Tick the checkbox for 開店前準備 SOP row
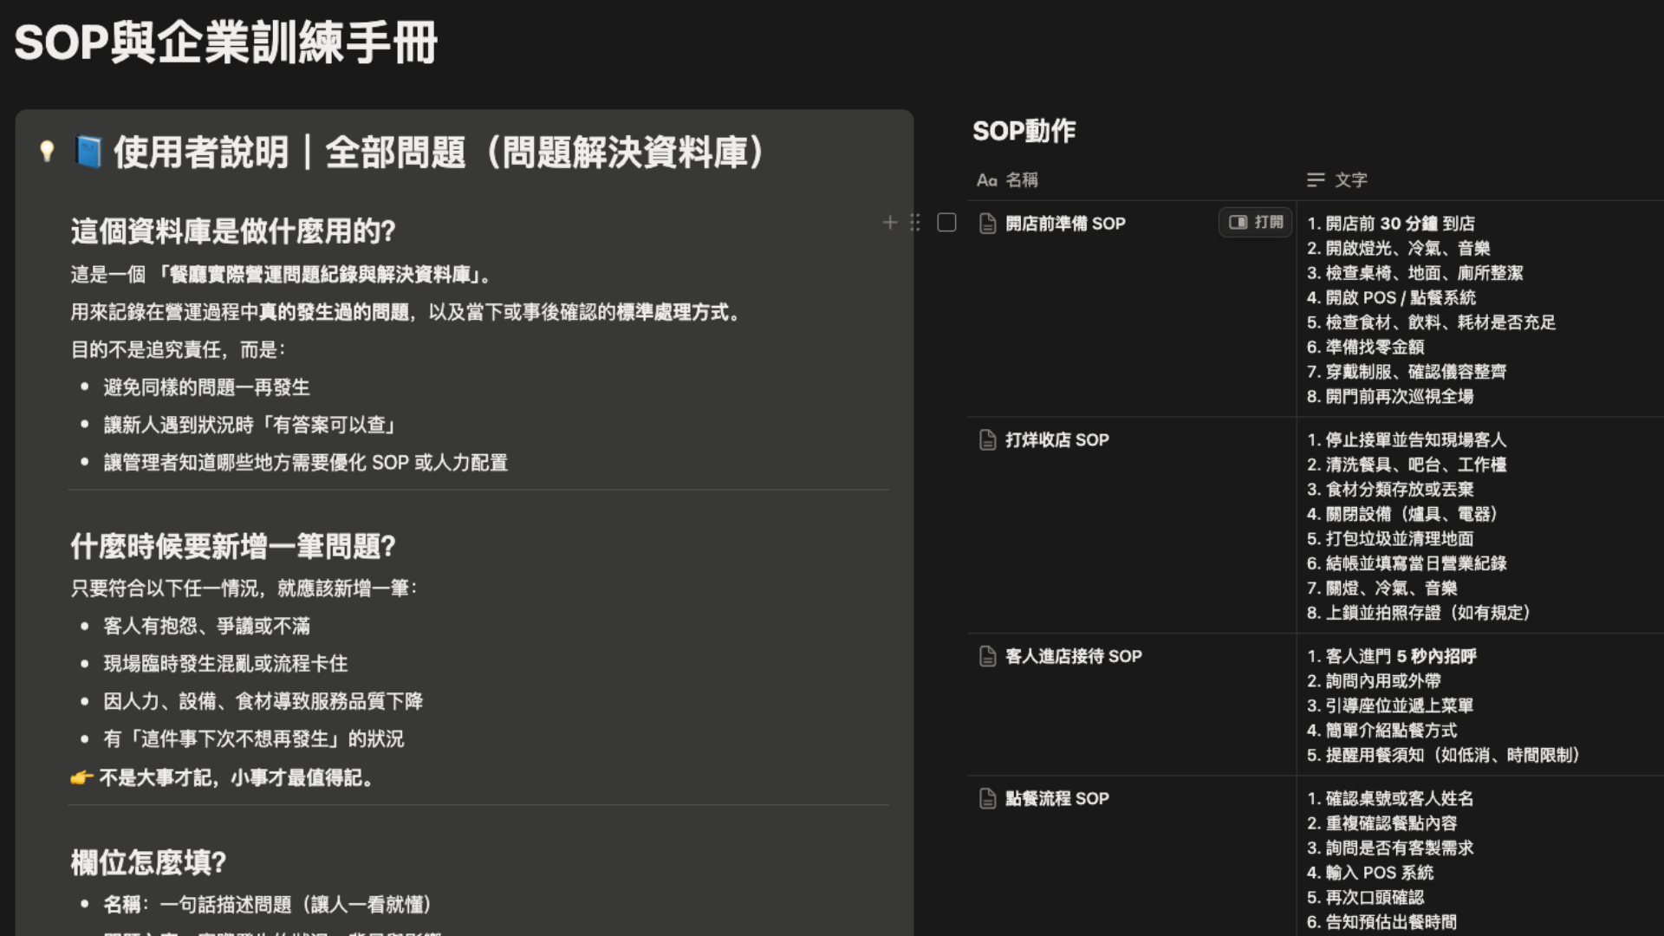The image size is (1664, 936). [946, 223]
